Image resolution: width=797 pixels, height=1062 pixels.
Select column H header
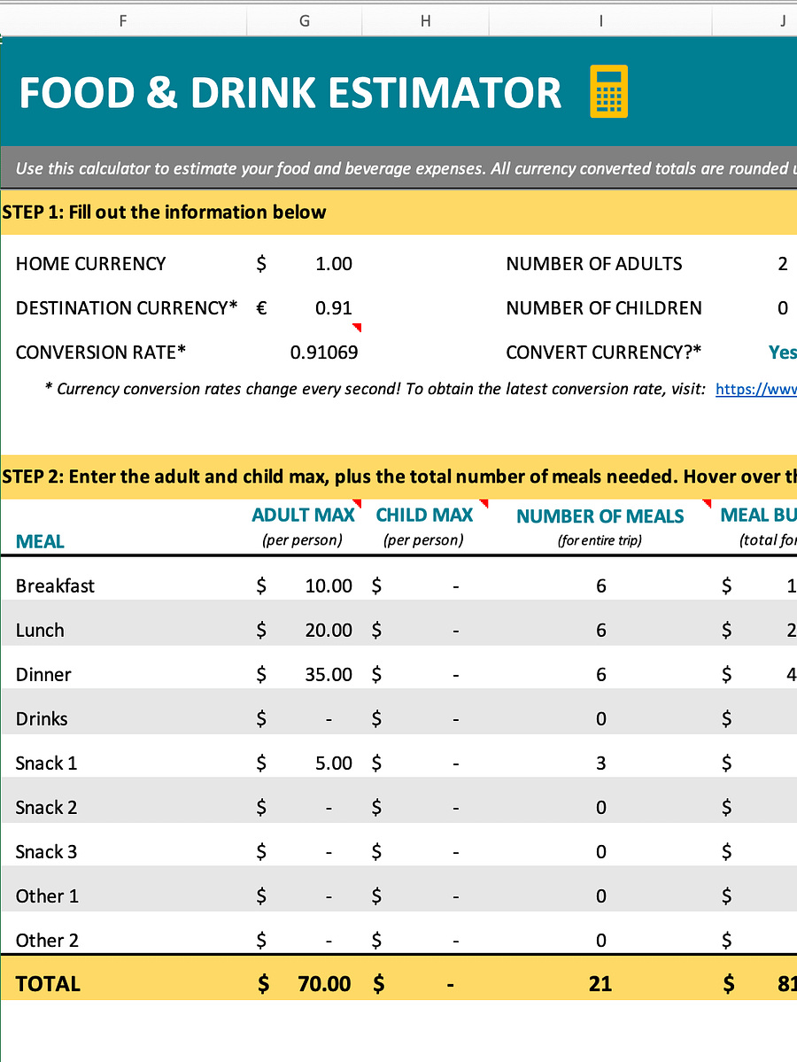tap(425, 21)
